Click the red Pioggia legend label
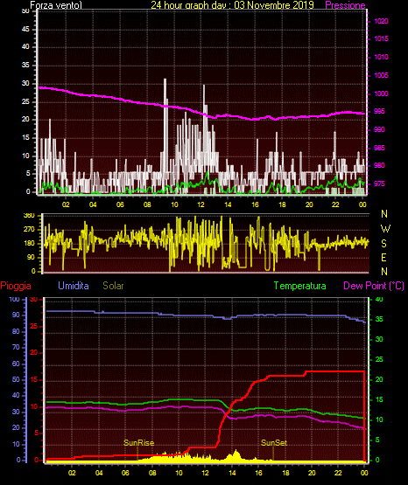The height and width of the screenshot is (485, 408). tap(16, 286)
